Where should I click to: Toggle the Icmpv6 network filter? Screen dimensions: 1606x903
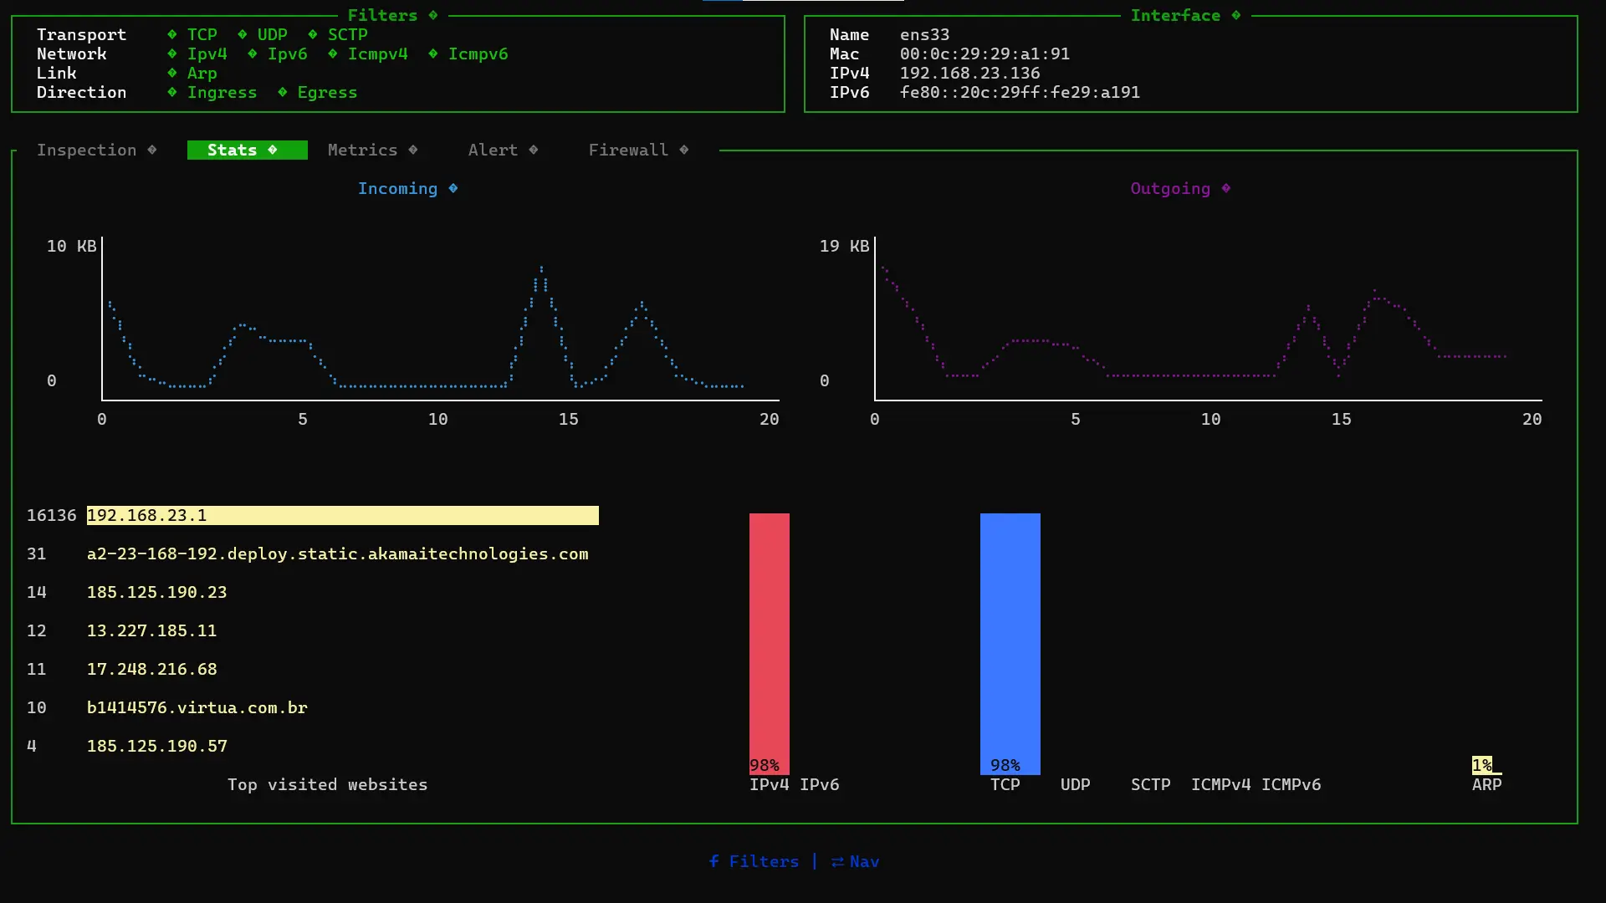478,54
